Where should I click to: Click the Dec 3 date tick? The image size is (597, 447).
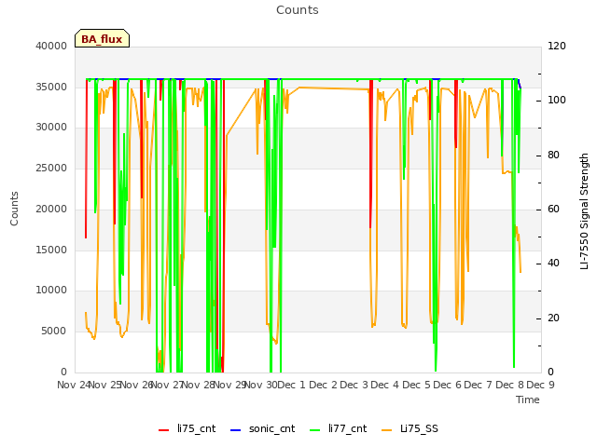[x=354, y=385]
